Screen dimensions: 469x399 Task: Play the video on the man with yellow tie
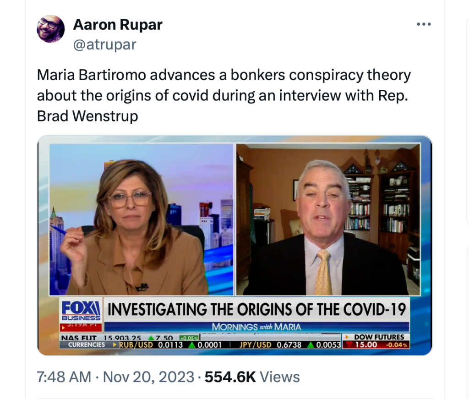(x=328, y=219)
